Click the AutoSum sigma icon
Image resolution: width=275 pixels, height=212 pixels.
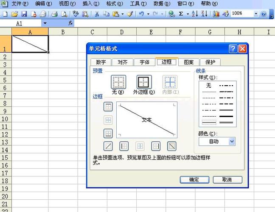click(x=181, y=14)
